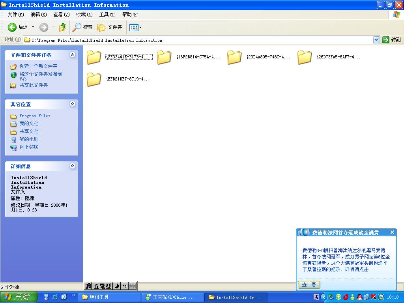Click the IME bar logo icon

point(88,286)
